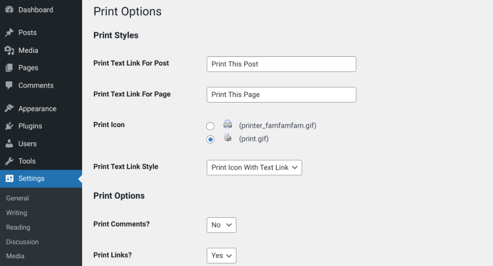Image resolution: width=493 pixels, height=266 pixels.
Task: Click the Pages icon in sidebar
Action: click(x=9, y=68)
